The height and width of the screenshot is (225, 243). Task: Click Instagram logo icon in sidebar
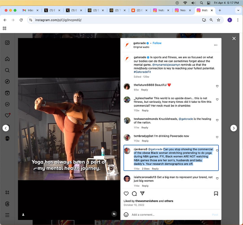point(7,43)
